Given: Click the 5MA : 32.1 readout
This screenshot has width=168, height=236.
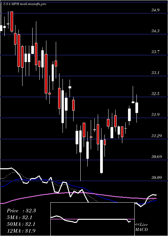Looking at the screenshot, I should (x=19, y=217).
